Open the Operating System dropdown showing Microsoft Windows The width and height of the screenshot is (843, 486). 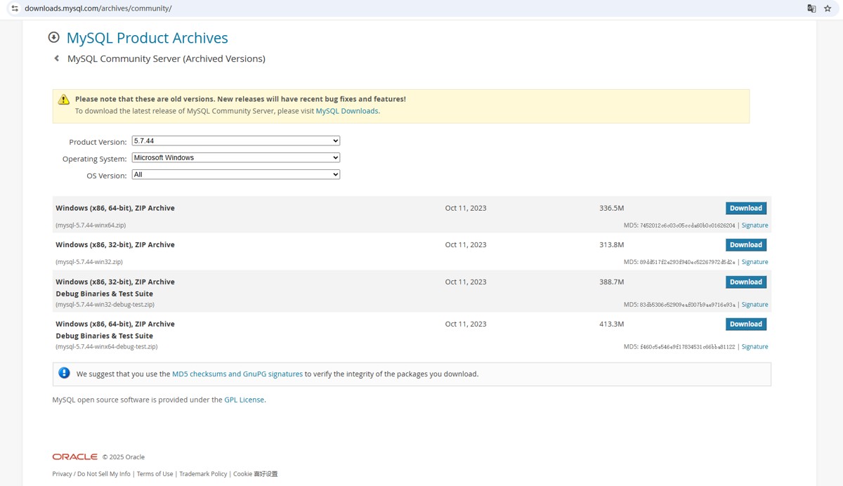(x=236, y=157)
